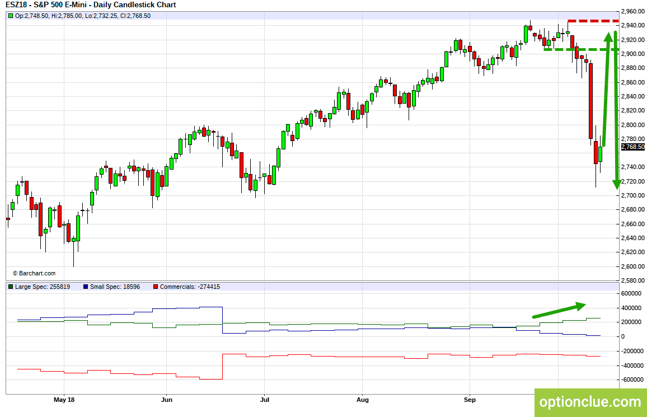Select the May 18 date label

tap(64, 400)
